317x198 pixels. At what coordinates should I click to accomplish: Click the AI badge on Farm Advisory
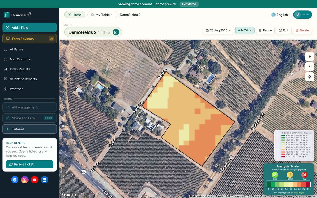tap(51, 39)
